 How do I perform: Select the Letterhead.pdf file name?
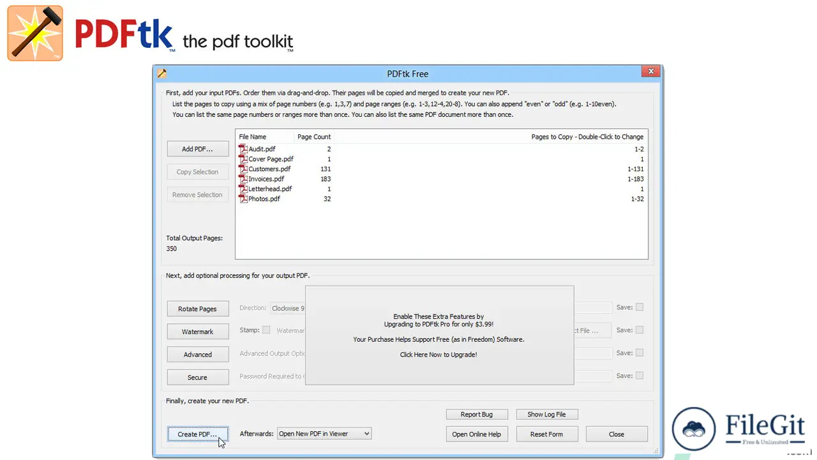click(270, 189)
